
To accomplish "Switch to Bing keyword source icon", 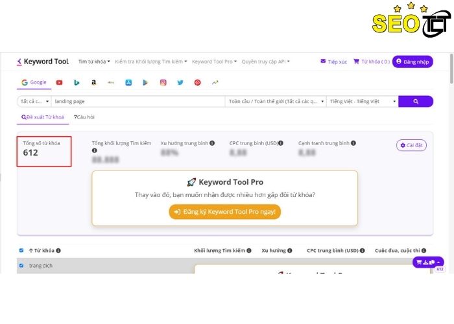I will pyautogui.click(x=77, y=82).
